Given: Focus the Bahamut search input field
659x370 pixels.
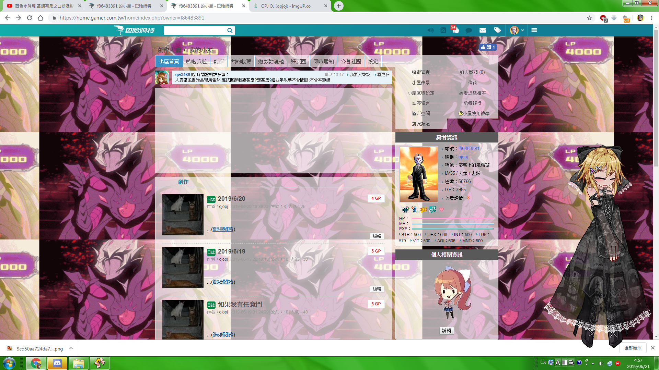Looking at the screenshot, I should coord(195,30).
